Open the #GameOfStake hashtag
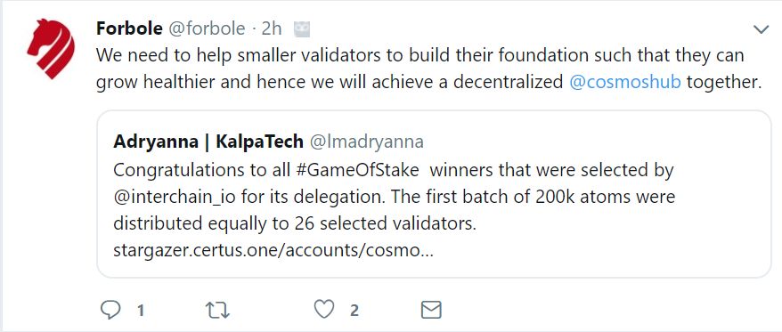 click(356, 170)
